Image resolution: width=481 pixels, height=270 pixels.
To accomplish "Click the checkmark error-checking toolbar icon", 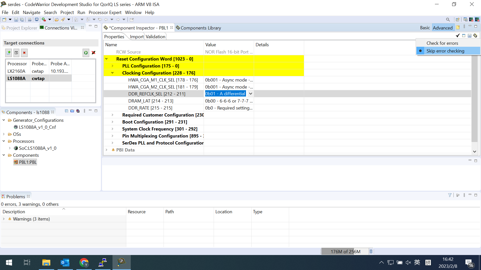I will [457, 36].
